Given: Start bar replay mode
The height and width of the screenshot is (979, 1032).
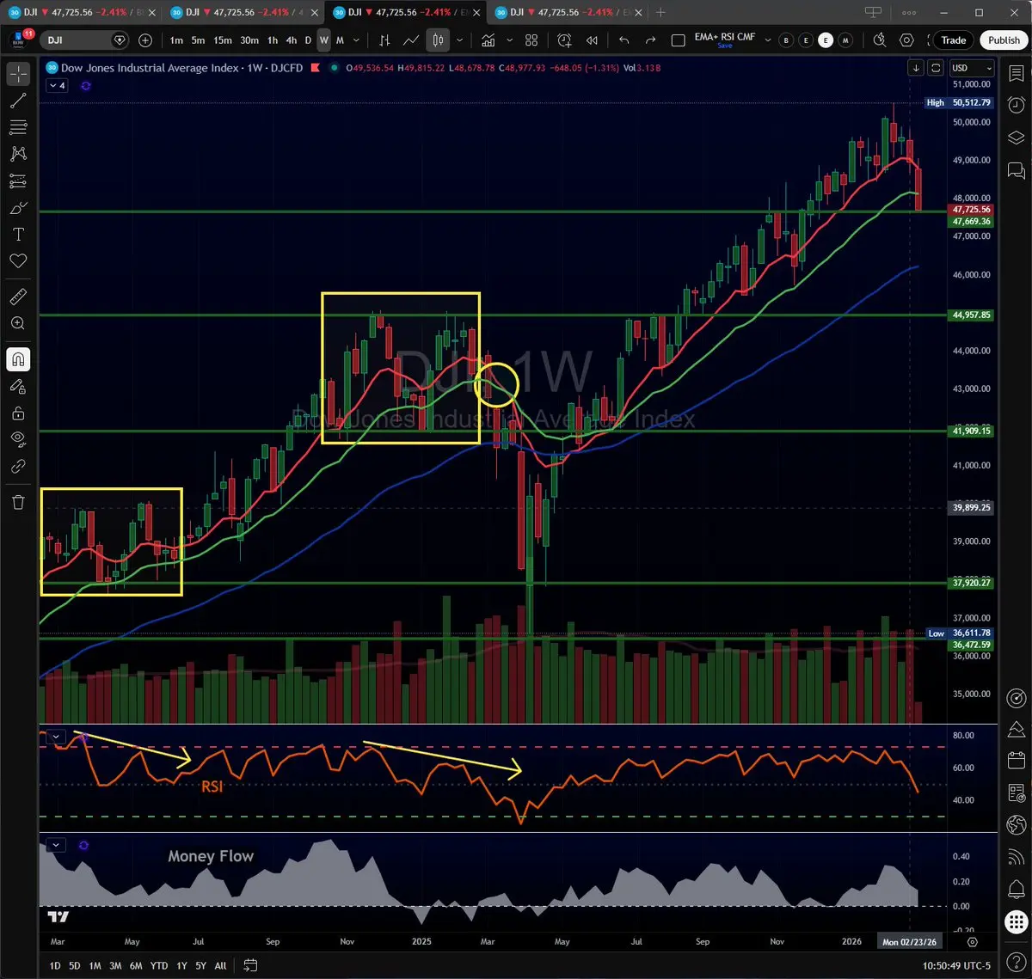Looking at the screenshot, I should click(x=592, y=40).
